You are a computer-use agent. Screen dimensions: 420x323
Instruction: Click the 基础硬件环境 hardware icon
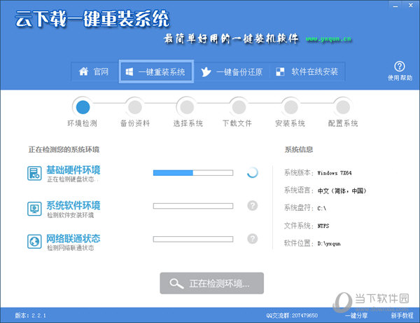pyautogui.click(x=34, y=173)
